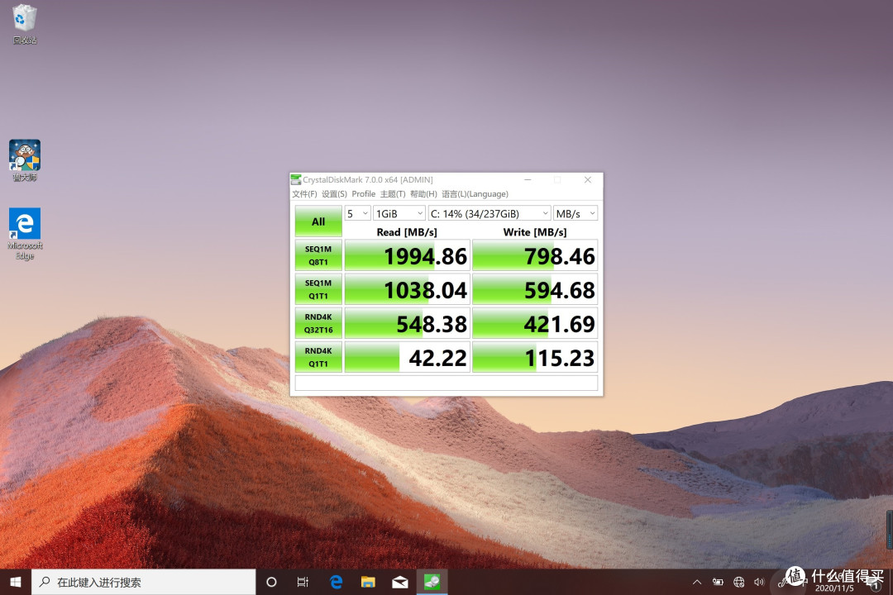Start the SEQ1M Q1T1 test

318,289
